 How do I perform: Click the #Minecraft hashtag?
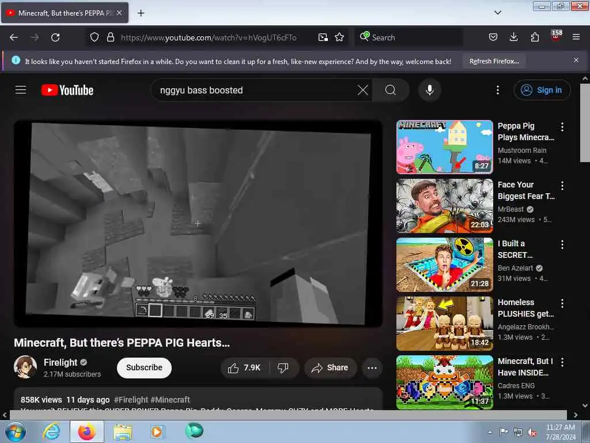tap(170, 400)
